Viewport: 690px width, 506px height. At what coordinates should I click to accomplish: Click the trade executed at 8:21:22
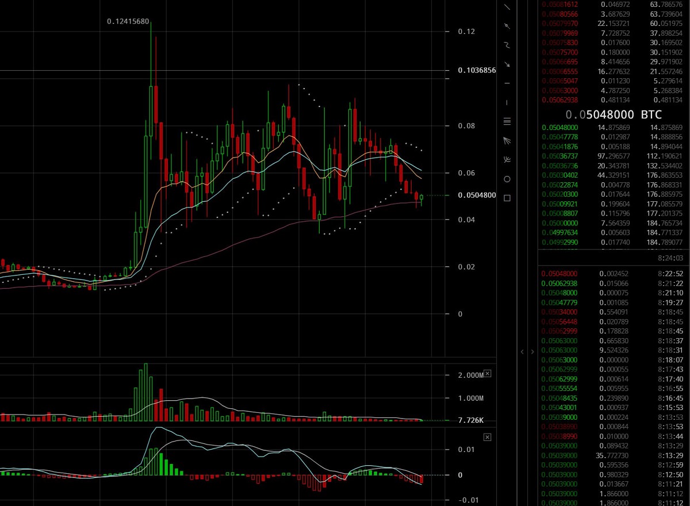point(614,283)
